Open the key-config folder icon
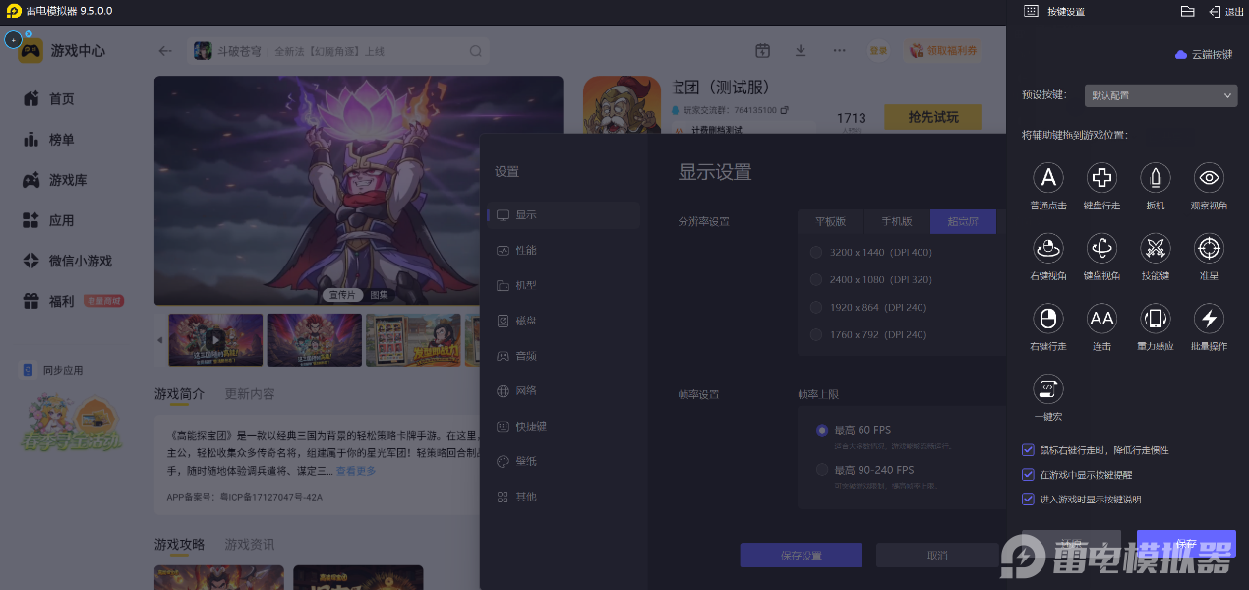 click(1187, 11)
